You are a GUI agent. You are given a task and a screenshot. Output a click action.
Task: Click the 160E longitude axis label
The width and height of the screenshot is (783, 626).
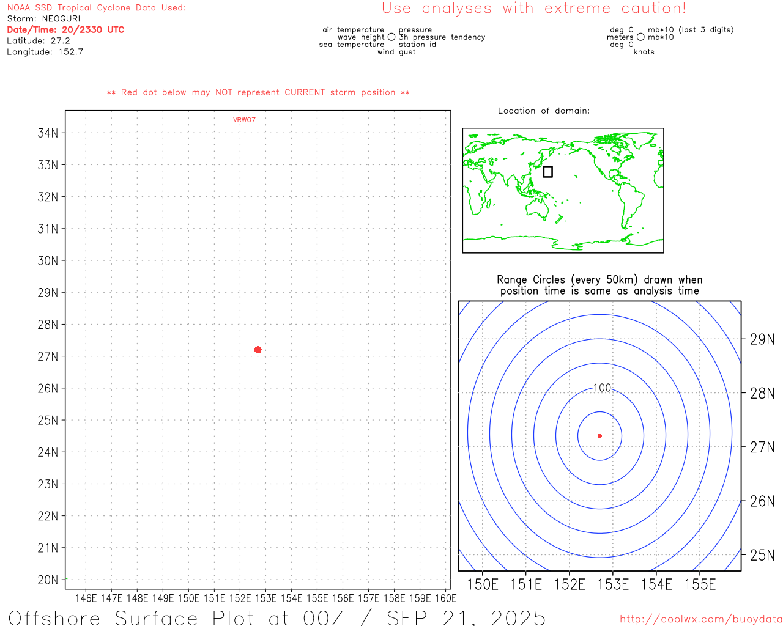(x=445, y=598)
